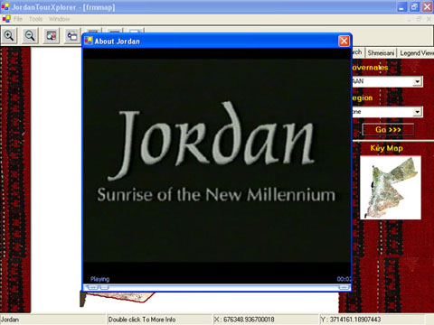Click the Jordan video playback area
The image size is (434, 325).
pos(217,161)
